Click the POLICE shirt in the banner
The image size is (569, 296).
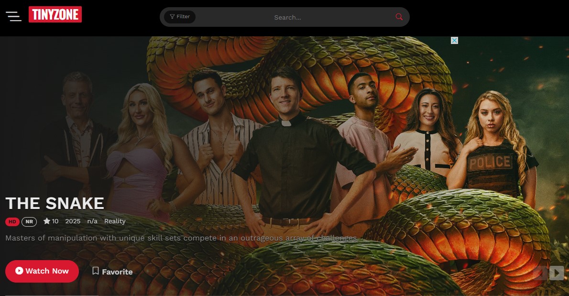(x=489, y=163)
